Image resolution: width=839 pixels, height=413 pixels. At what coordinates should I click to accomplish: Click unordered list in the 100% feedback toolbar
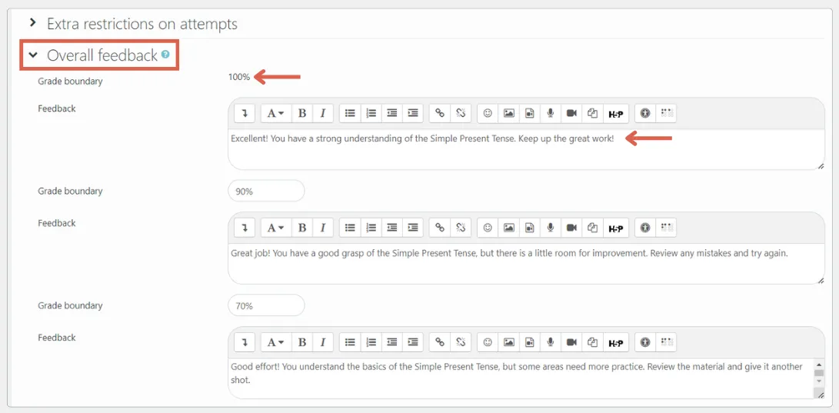click(x=350, y=113)
